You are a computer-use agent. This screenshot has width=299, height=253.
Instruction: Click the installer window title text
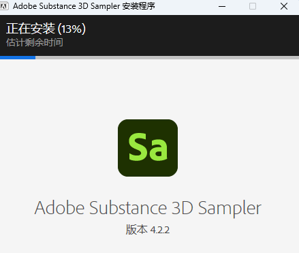pos(84,6)
